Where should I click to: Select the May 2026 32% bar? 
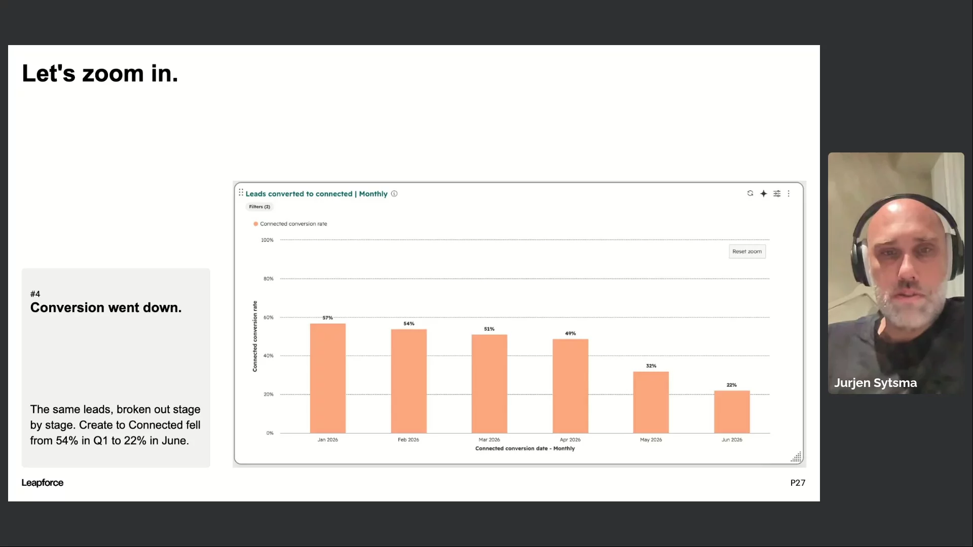tap(651, 403)
